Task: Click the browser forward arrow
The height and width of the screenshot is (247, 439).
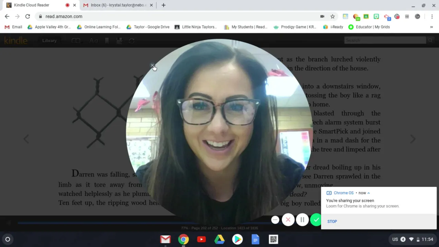Action: [x=17, y=16]
